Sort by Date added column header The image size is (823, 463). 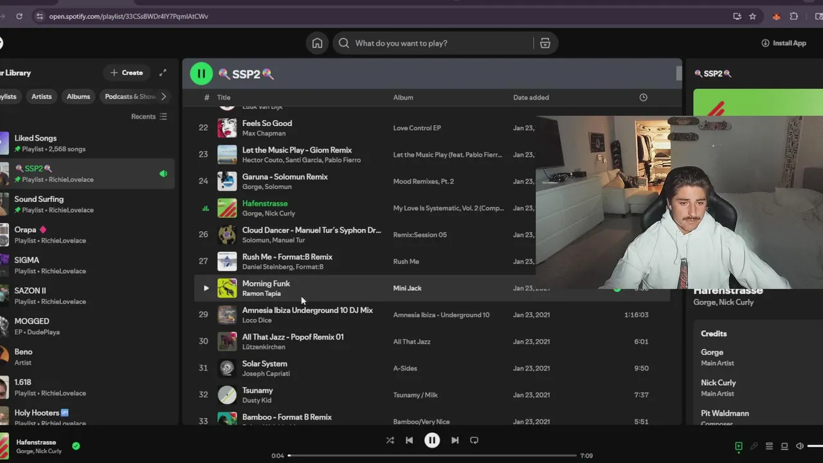(531, 98)
